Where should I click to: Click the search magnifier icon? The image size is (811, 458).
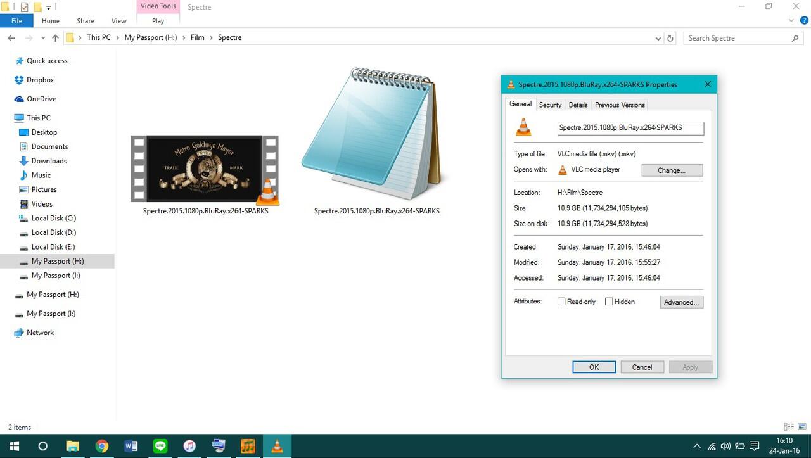(x=796, y=38)
